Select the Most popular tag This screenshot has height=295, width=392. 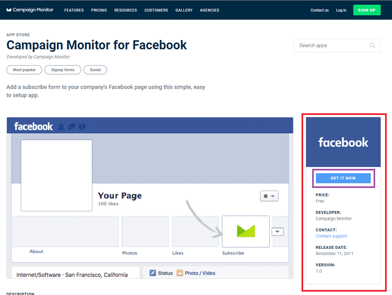[24, 70]
